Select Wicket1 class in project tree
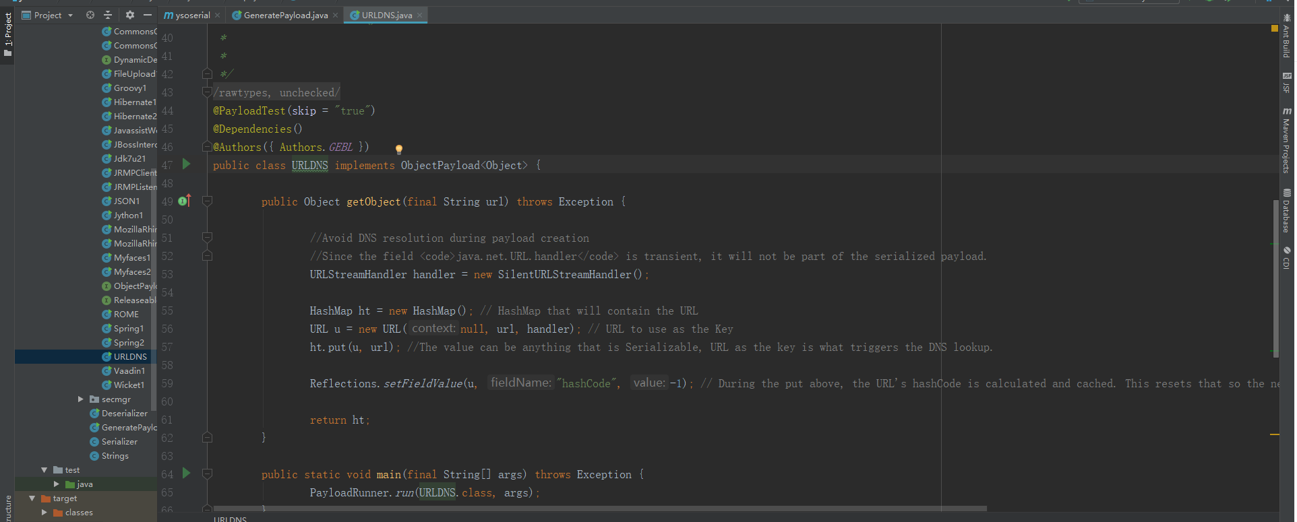 (129, 385)
